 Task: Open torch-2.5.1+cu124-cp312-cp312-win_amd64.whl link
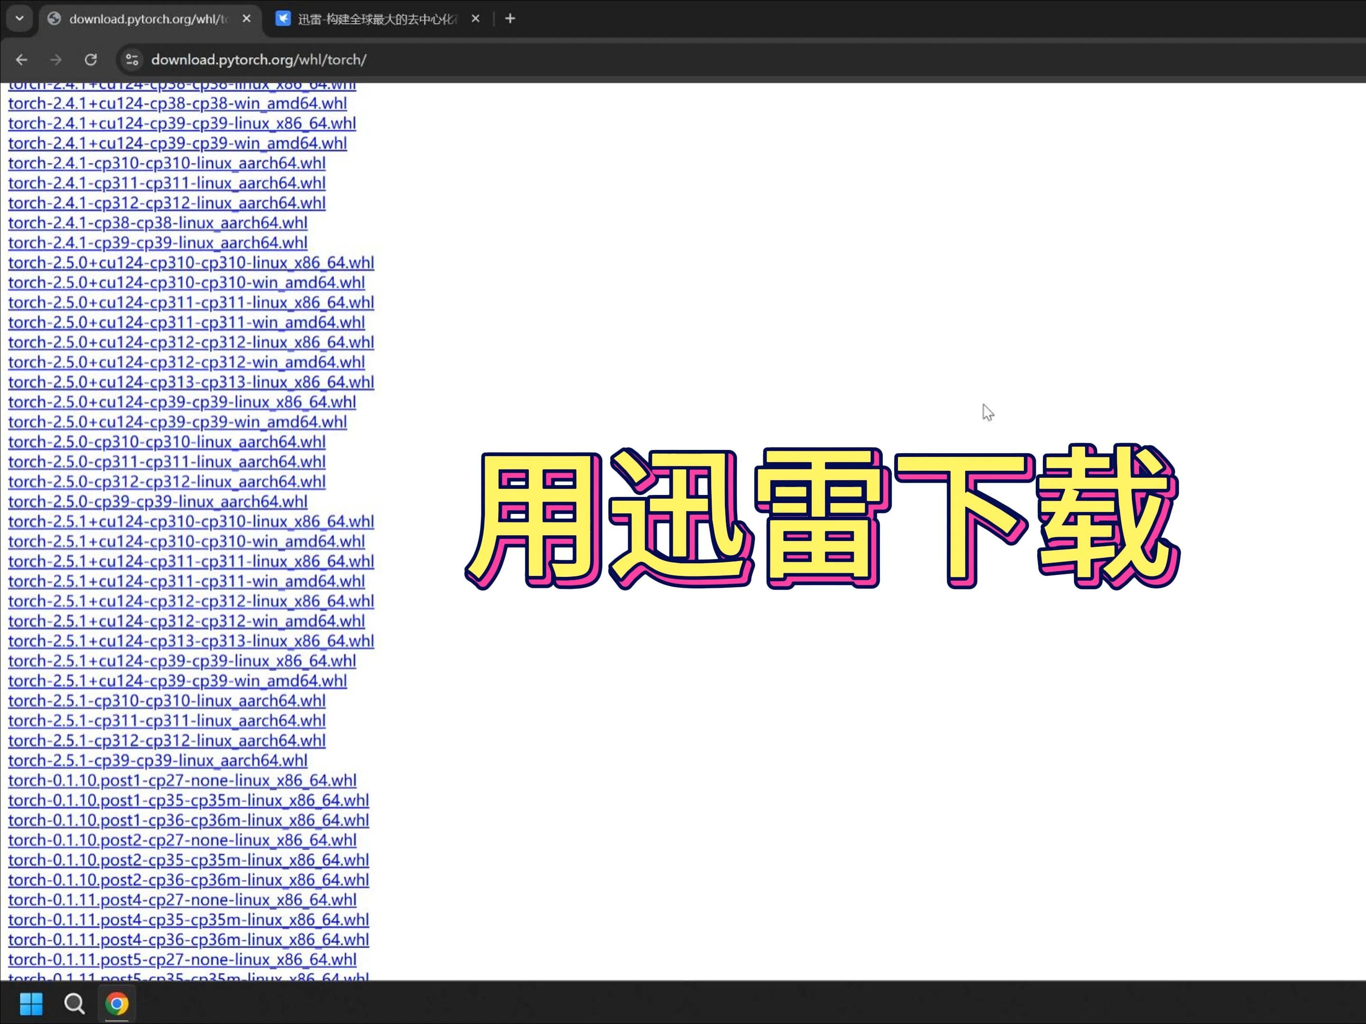186,621
